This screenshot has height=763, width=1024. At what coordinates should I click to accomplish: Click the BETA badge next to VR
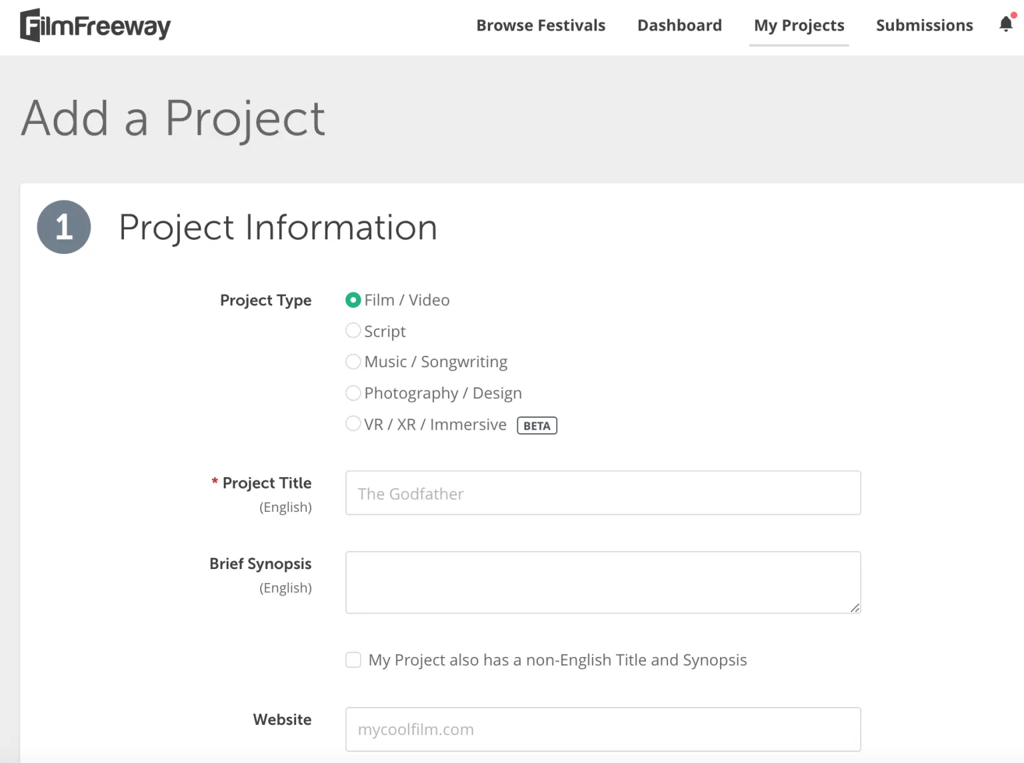[537, 426]
